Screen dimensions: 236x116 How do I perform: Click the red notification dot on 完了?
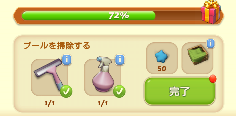(x=213, y=79)
